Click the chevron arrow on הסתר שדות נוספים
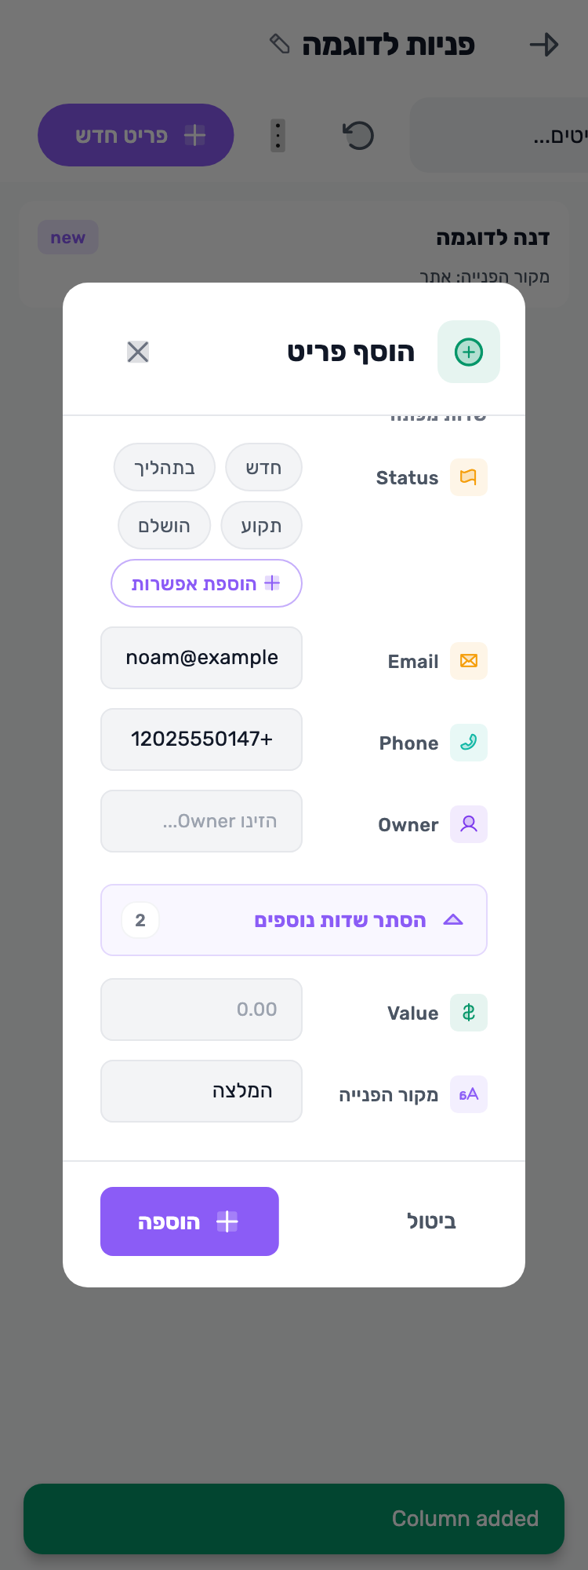This screenshot has width=588, height=1570. [x=453, y=920]
